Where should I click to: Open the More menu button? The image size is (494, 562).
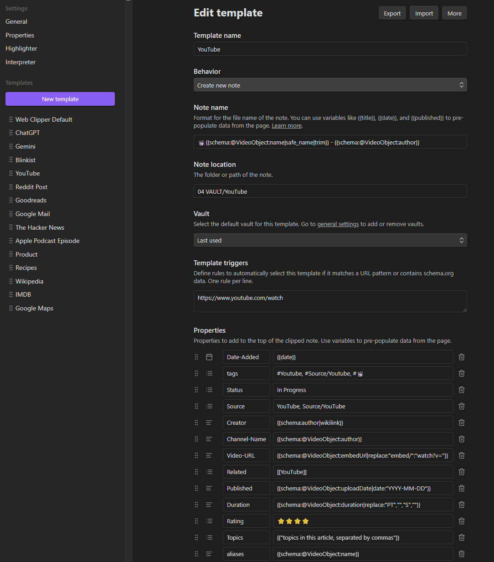pos(454,13)
